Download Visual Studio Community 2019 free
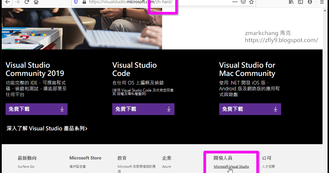The height and width of the screenshot is (173, 329). pos(36,109)
